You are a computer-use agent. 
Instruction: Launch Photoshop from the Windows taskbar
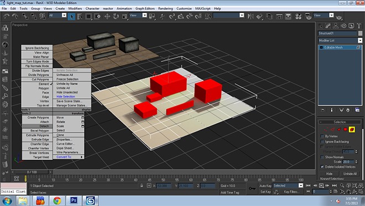pos(74,200)
